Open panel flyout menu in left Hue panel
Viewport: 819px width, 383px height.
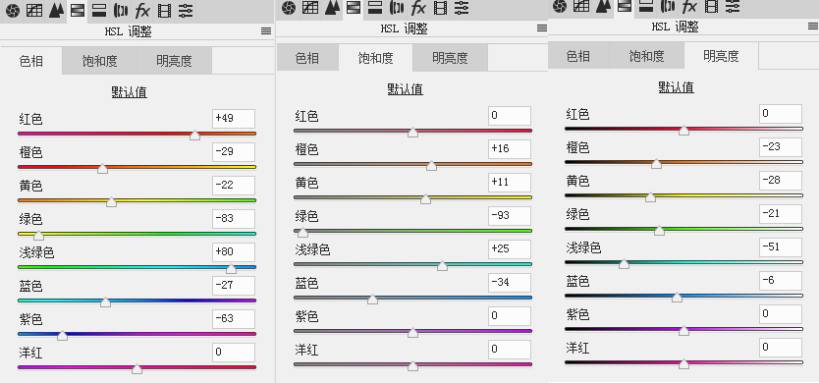tap(266, 31)
